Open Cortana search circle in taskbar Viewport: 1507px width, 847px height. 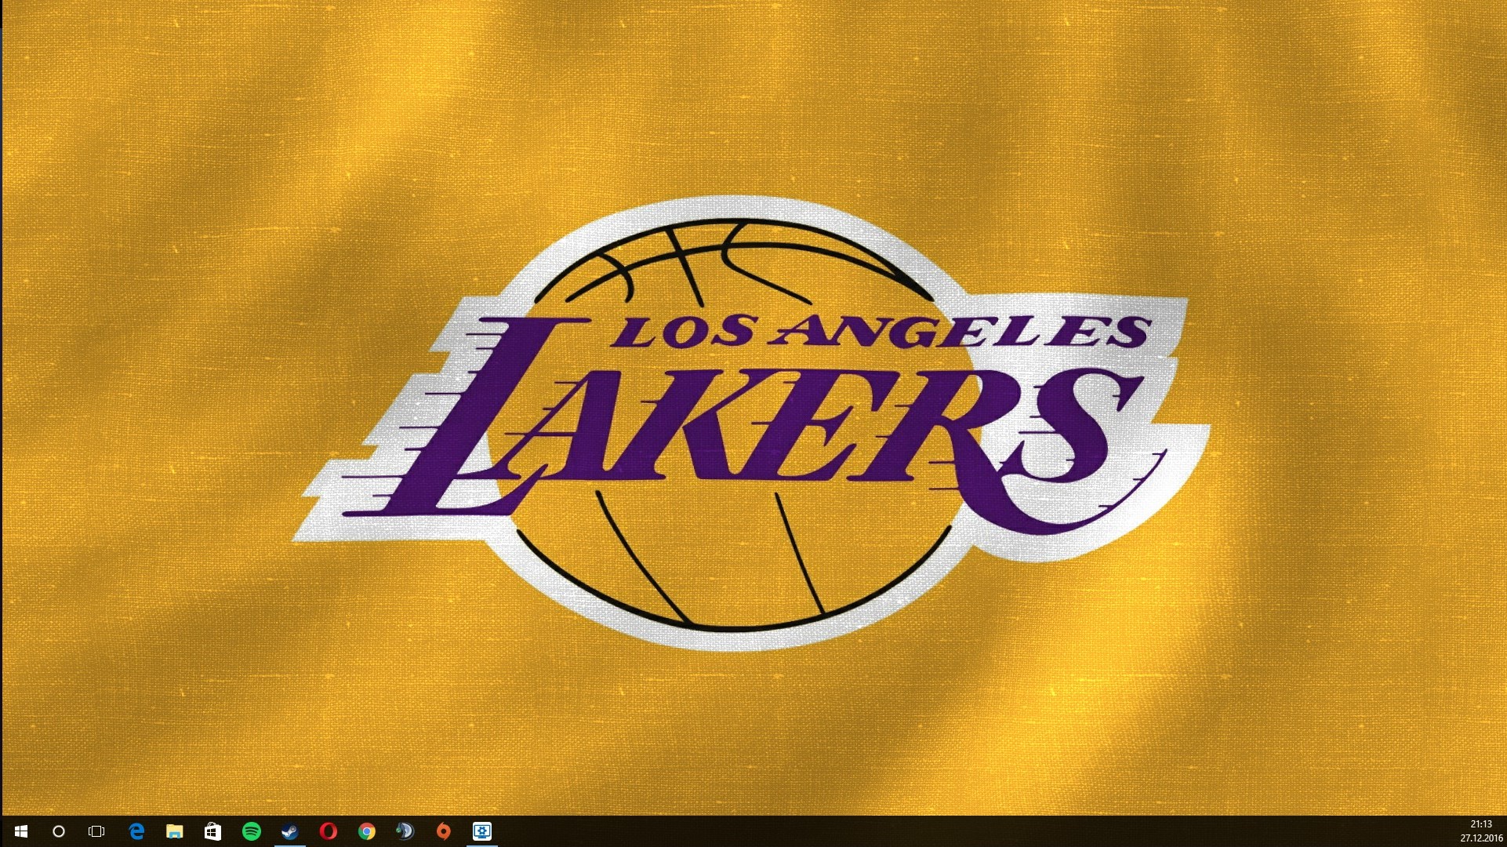pyautogui.click(x=58, y=831)
